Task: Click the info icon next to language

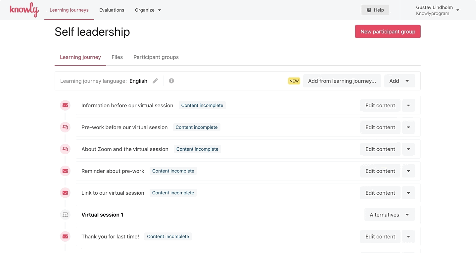Action: pyautogui.click(x=171, y=81)
